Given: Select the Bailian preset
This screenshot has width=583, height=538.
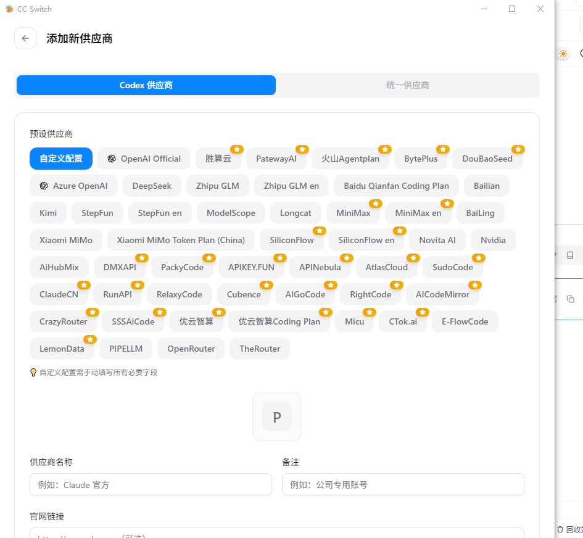Looking at the screenshot, I should [x=487, y=186].
